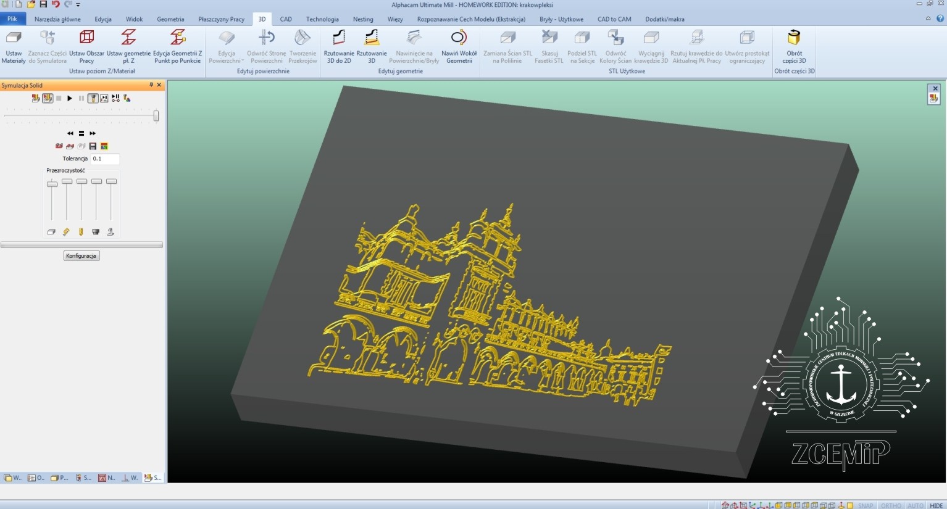This screenshot has height=509, width=947.
Task: Switch to W.. panel tab at bottom
Action: click(x=12, y=478)
